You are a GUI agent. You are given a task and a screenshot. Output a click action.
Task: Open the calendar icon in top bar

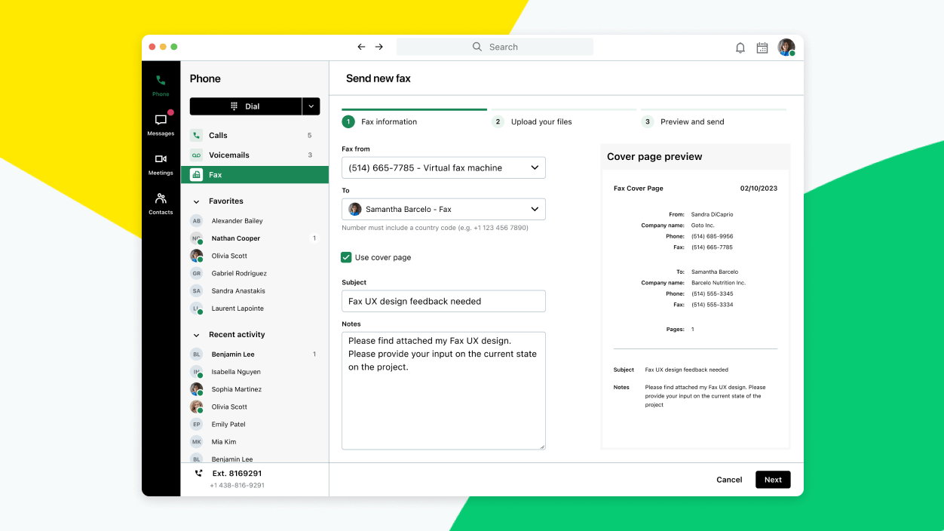click(x=762, y=48)
